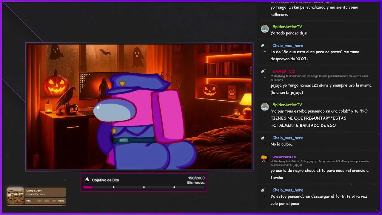The width and height of the screenshot is (382, 215).
Task: Click the message "yo uso la de negro chocolatito"
Action: [x=319, y=174]
